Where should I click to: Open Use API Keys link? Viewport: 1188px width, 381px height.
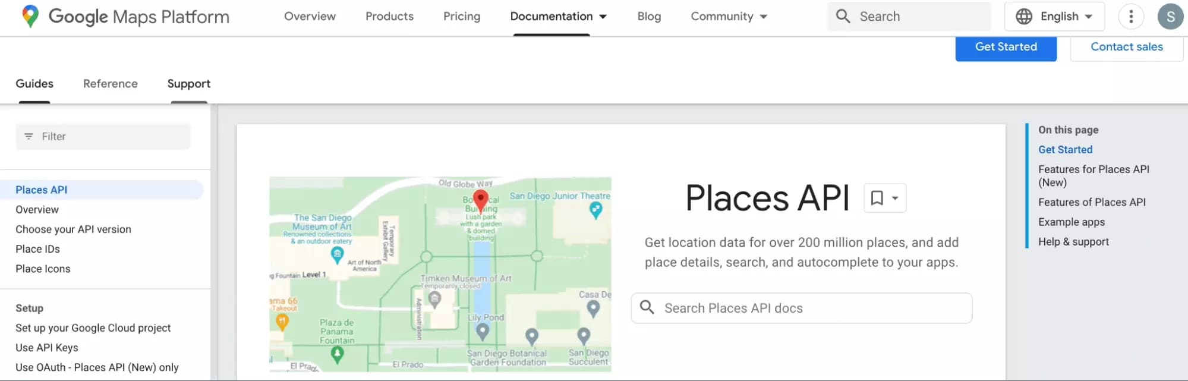[x=47, y=347]
